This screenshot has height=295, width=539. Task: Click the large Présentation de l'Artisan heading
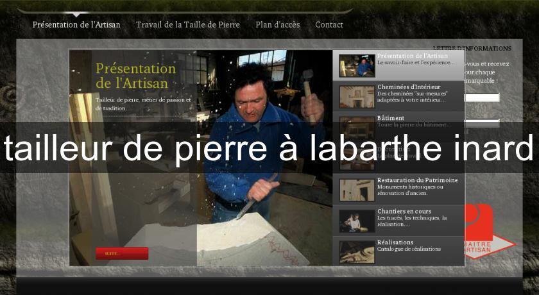pyautogui.click(x=136, y=76)
